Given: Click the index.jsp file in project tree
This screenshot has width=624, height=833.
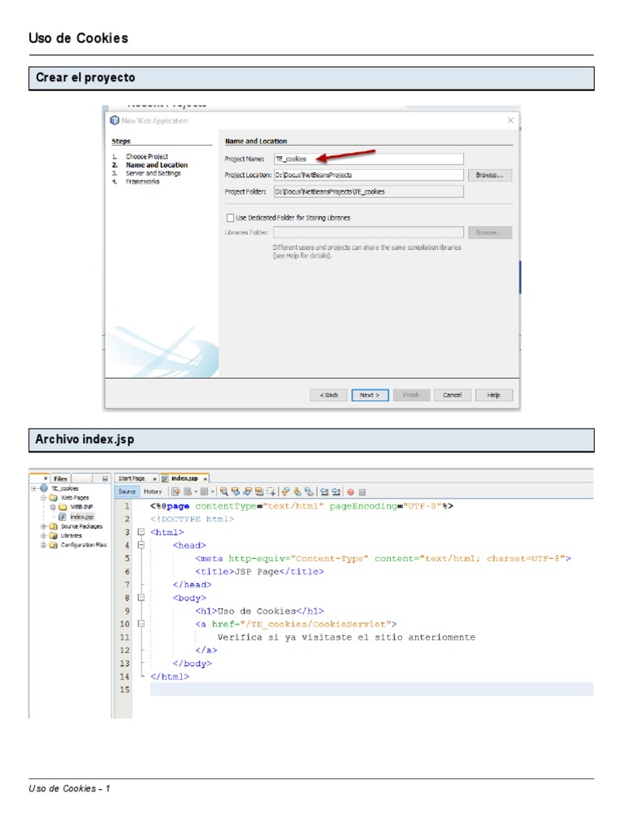Looking at the screenshot, I should click(81, 516).
